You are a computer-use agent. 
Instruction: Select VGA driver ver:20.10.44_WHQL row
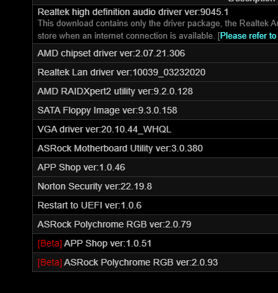pos(155,129)
